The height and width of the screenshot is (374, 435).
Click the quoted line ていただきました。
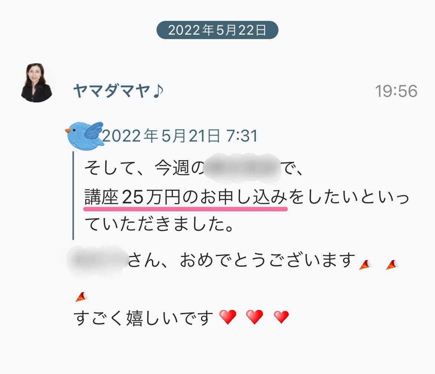click(159, 224)
